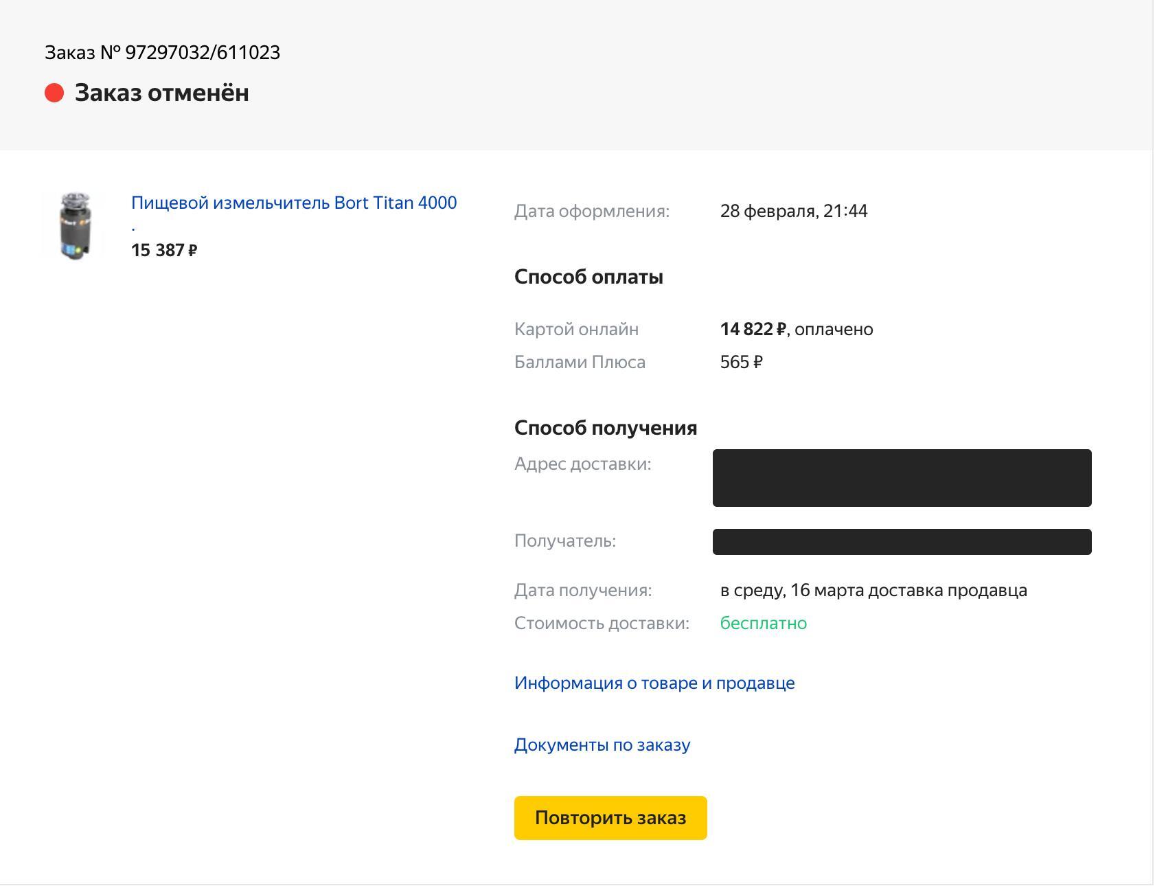This screenshot has width=1155, height=886.
Task: Click the Способ оплаты heading
Action: pyautogui.click(x=588, y=277)
